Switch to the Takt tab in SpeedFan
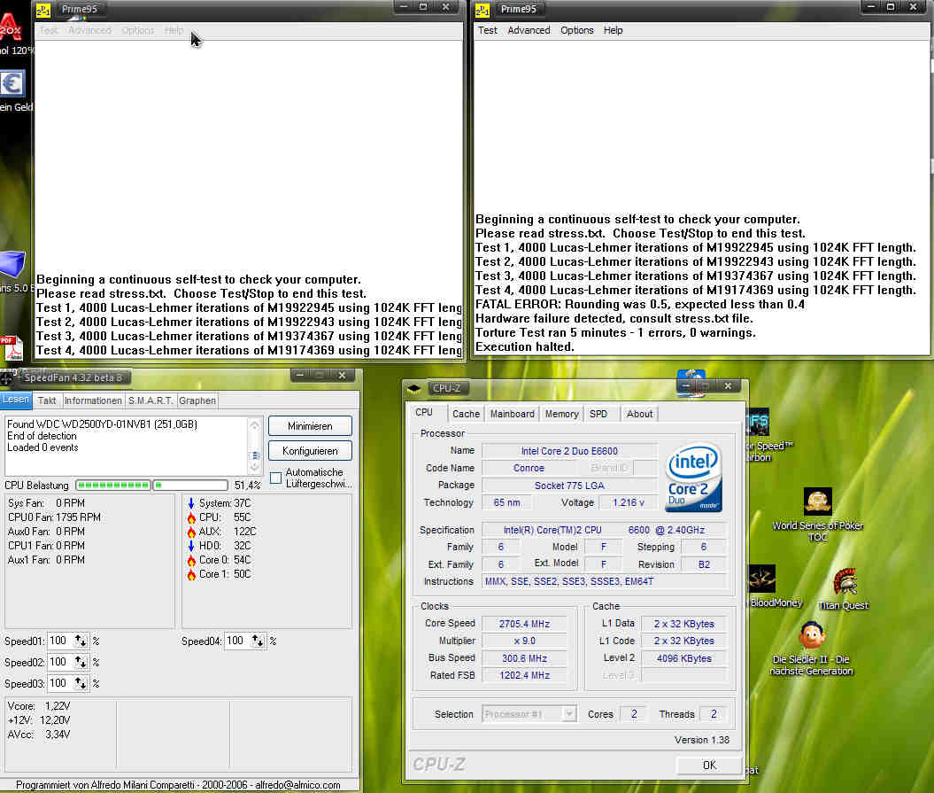934x793 pixels. [x=47, y=400]
